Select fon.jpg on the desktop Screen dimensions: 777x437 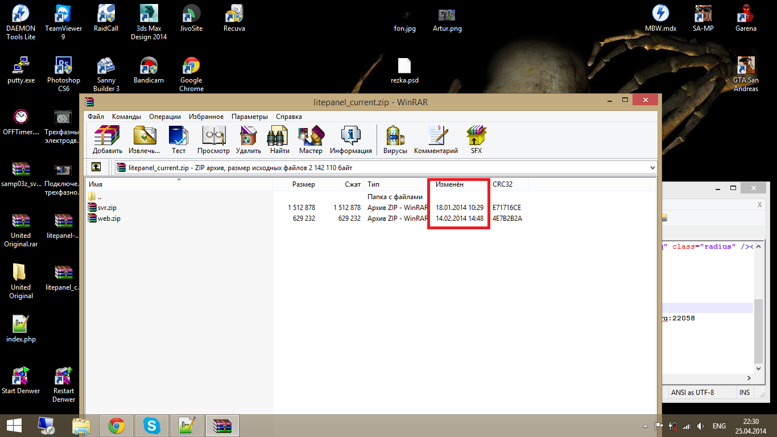(404, 28)
